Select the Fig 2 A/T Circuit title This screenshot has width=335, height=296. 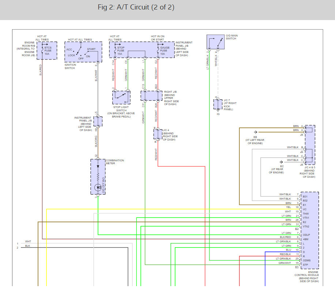point(136,7)
